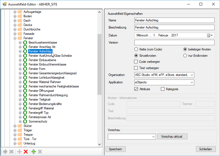Click folder icon next to Aufzuganlage

[x=20, y=12]
